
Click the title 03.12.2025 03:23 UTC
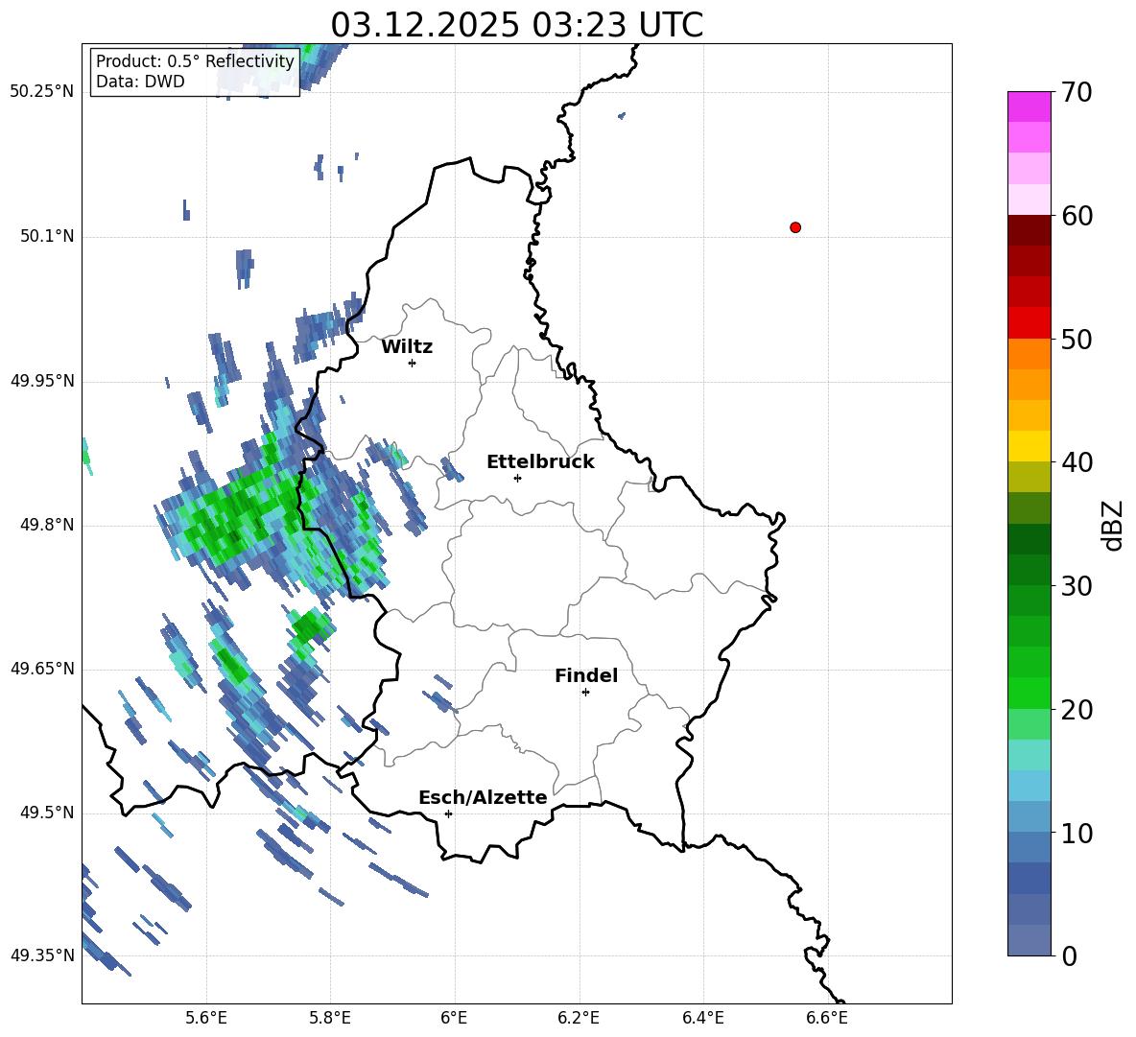[x=516, y=25]
